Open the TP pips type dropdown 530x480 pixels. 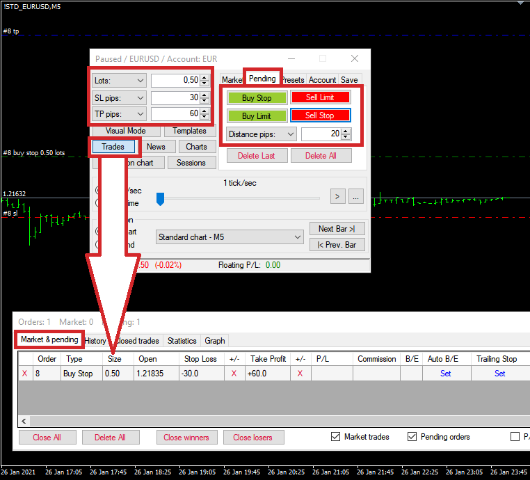119,114
